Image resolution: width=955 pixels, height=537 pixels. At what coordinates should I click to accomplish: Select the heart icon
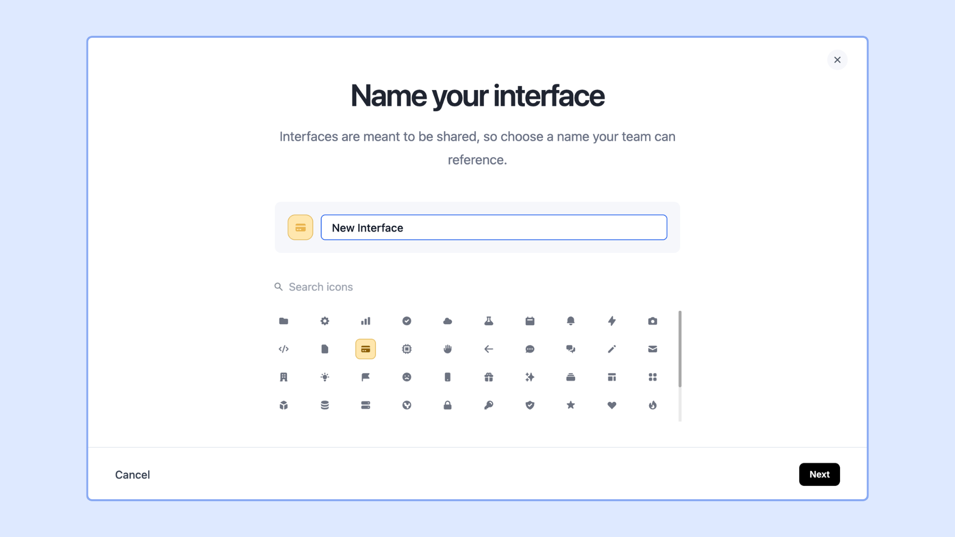pyautogui.click(x=612, y=405)
